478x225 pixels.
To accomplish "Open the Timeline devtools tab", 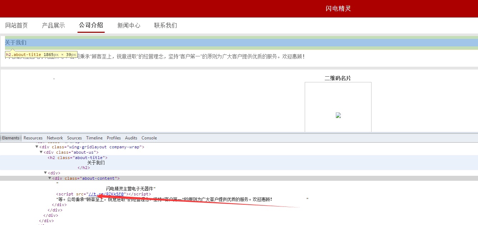I will pos(94,138).
